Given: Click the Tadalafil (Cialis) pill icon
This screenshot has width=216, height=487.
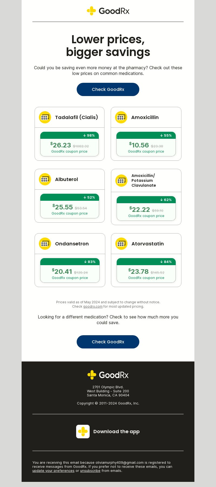Looking at the screenshot, I should point(45,117).
